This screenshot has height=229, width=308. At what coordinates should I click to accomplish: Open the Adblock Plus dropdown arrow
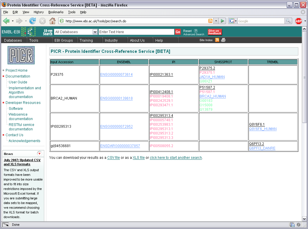(305, 21)
